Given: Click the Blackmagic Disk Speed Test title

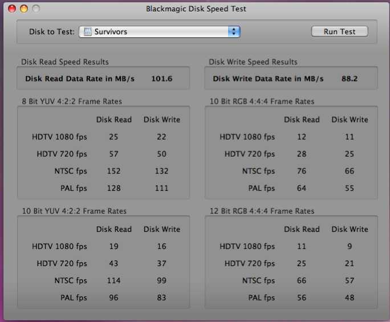Looking at the screenshot, I should pyautogui.click(x=196, y=9).
